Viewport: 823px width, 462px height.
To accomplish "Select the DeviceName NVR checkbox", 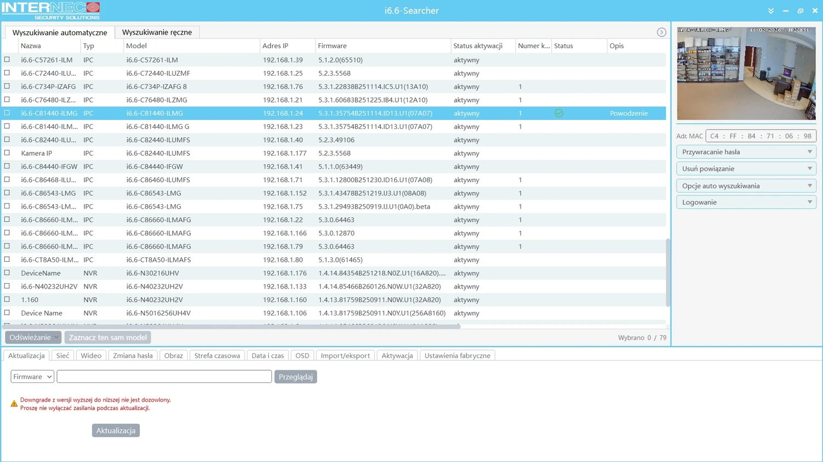I will point(7,273).
